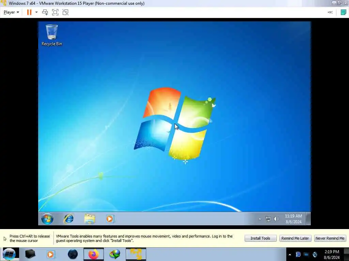Click host tray monitor icon
The image size is (349, 261).
tap(306, 255)
